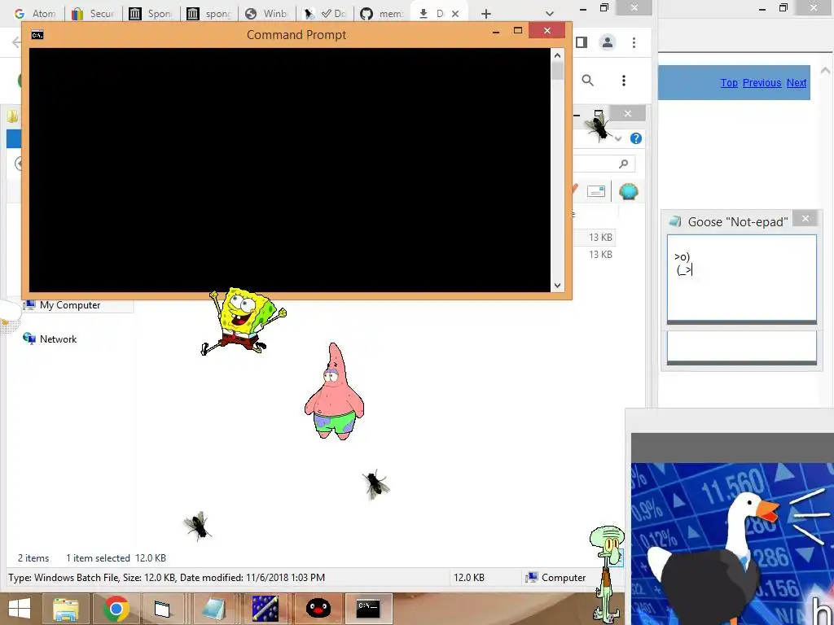Click the Command Prompt scroll up arrow

click(557, 55)
